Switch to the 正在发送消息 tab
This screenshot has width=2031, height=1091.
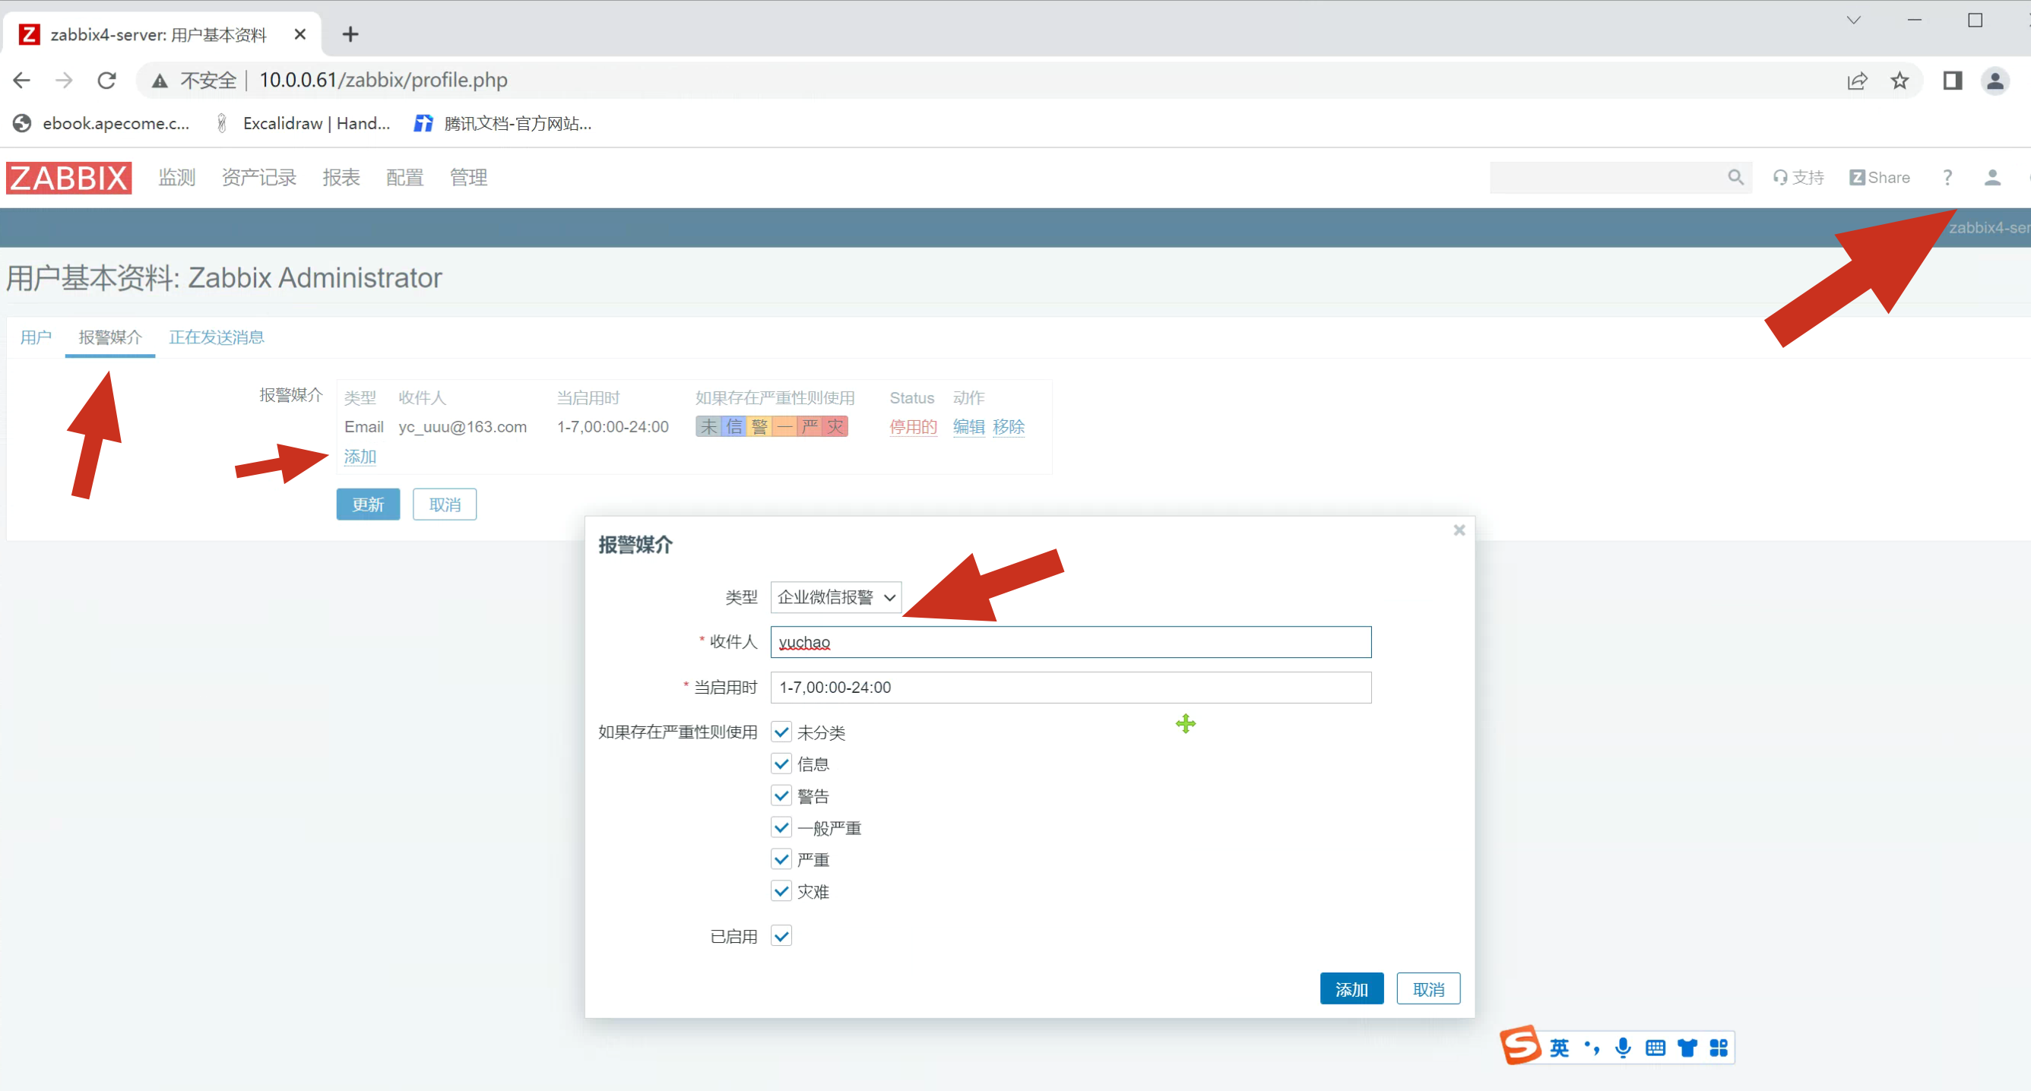[216, 337]
